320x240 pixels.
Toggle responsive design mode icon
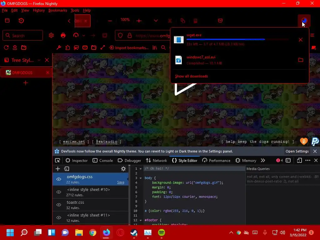point(299,160)
